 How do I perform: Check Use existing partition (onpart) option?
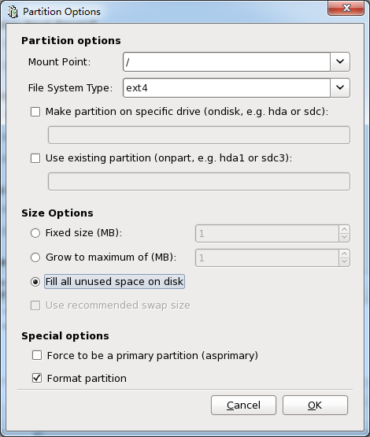pyautogui.click(x=35, y=158)
